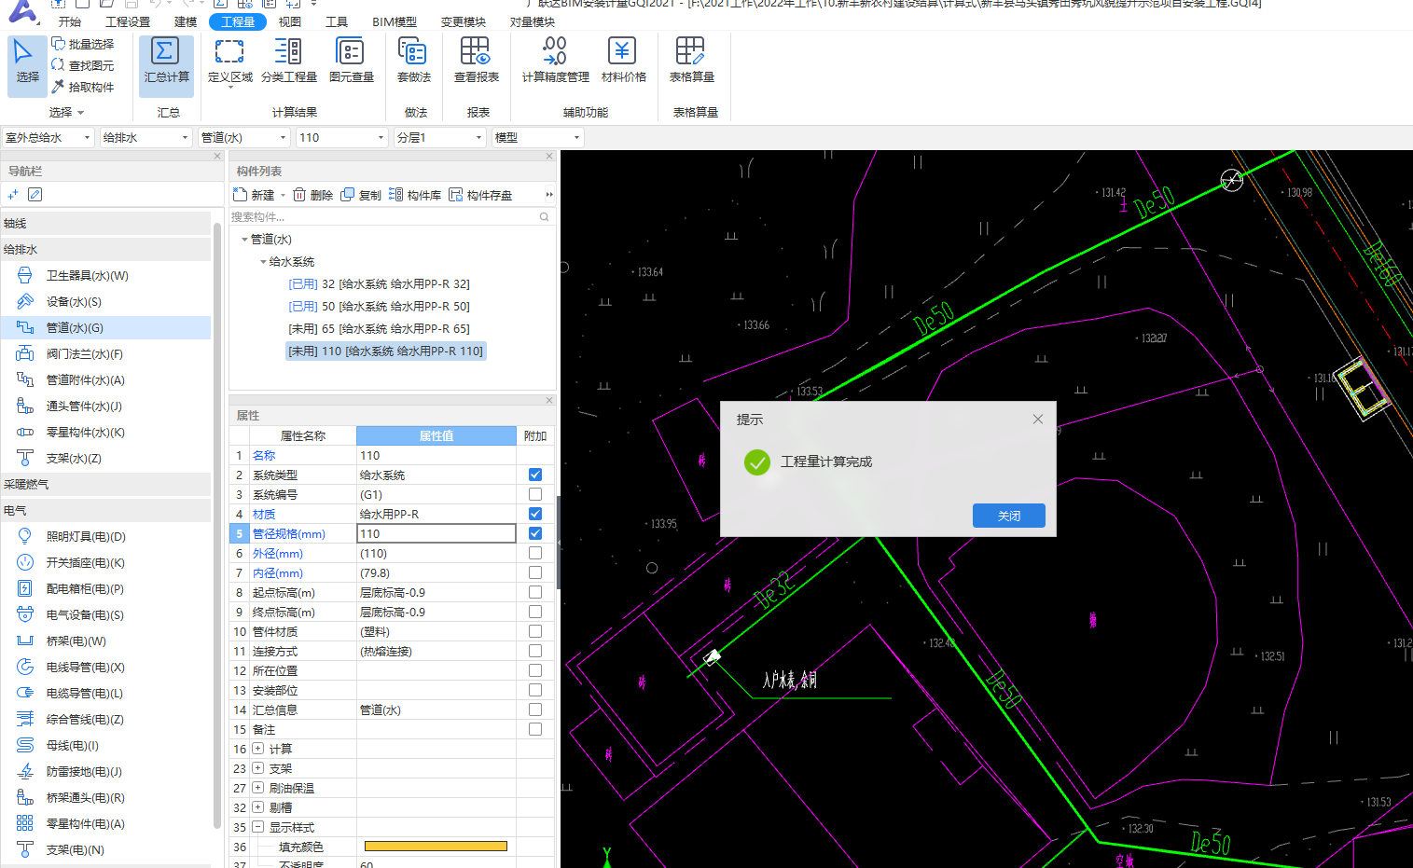Select component 65 [给水系统 给水用PP-R 65]

click(x=379, y=328)
